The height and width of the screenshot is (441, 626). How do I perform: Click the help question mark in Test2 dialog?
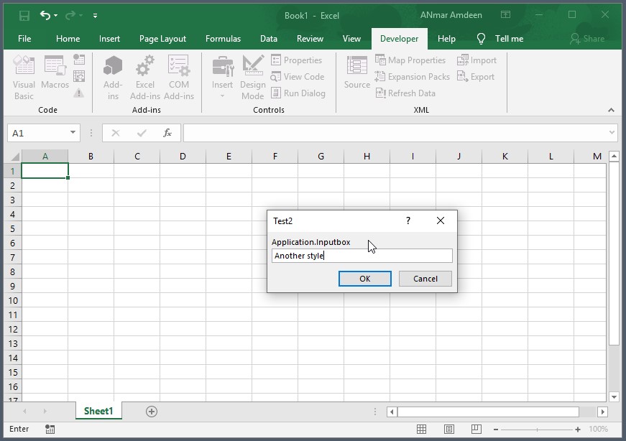coord(408,221)
